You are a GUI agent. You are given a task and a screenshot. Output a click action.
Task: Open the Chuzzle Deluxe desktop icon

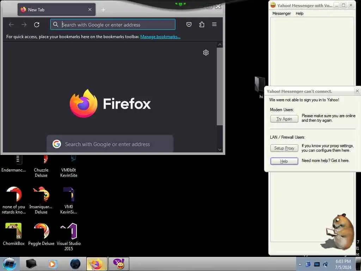click(x=41, y=167)
